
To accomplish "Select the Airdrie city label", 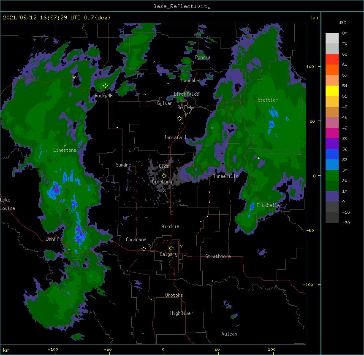I will point(171,226).
